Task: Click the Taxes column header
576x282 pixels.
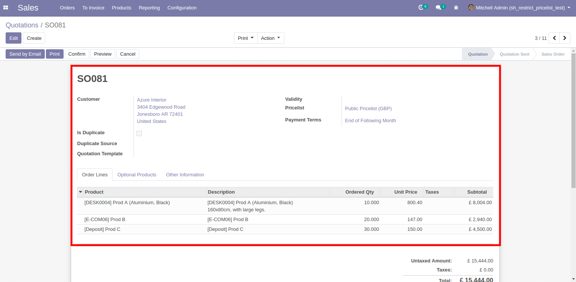Action: [439, 192]
